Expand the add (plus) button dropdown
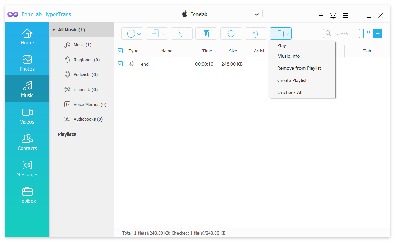 pos(139,34)
